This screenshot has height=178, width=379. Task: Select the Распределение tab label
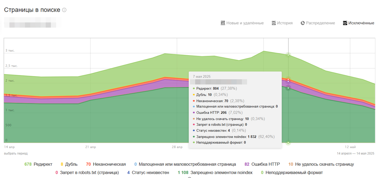tap(320, 23)
